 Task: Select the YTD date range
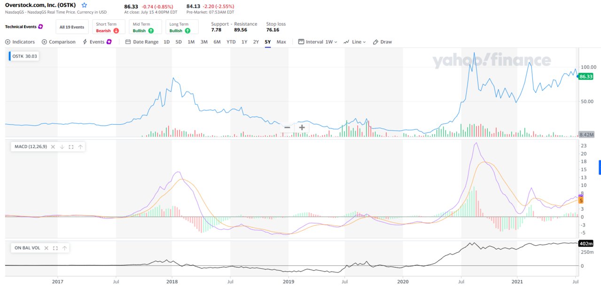tap(231, 42)
